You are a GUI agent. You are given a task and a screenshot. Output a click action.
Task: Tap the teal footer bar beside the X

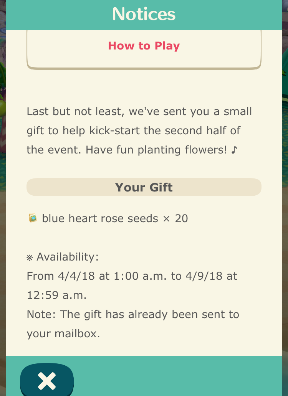pos(177,376)
